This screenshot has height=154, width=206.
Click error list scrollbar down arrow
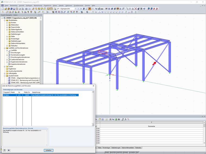(x=93, y=125)
